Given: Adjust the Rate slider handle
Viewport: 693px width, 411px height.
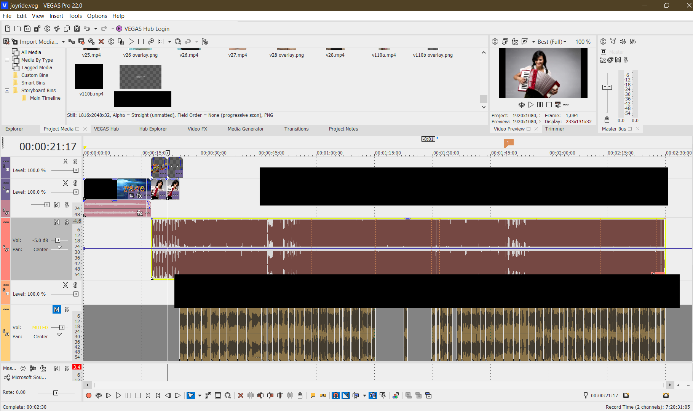Looking at the screenshot, I should pyautogui.click(x=56, y=393).
